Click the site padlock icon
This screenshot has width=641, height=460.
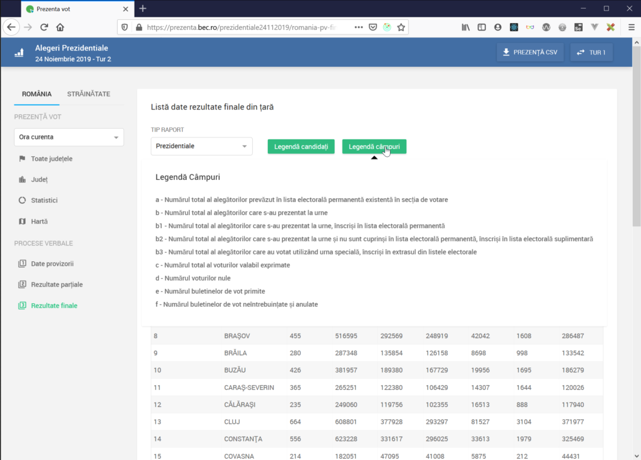pyautogui.click(x=139, y=27)
